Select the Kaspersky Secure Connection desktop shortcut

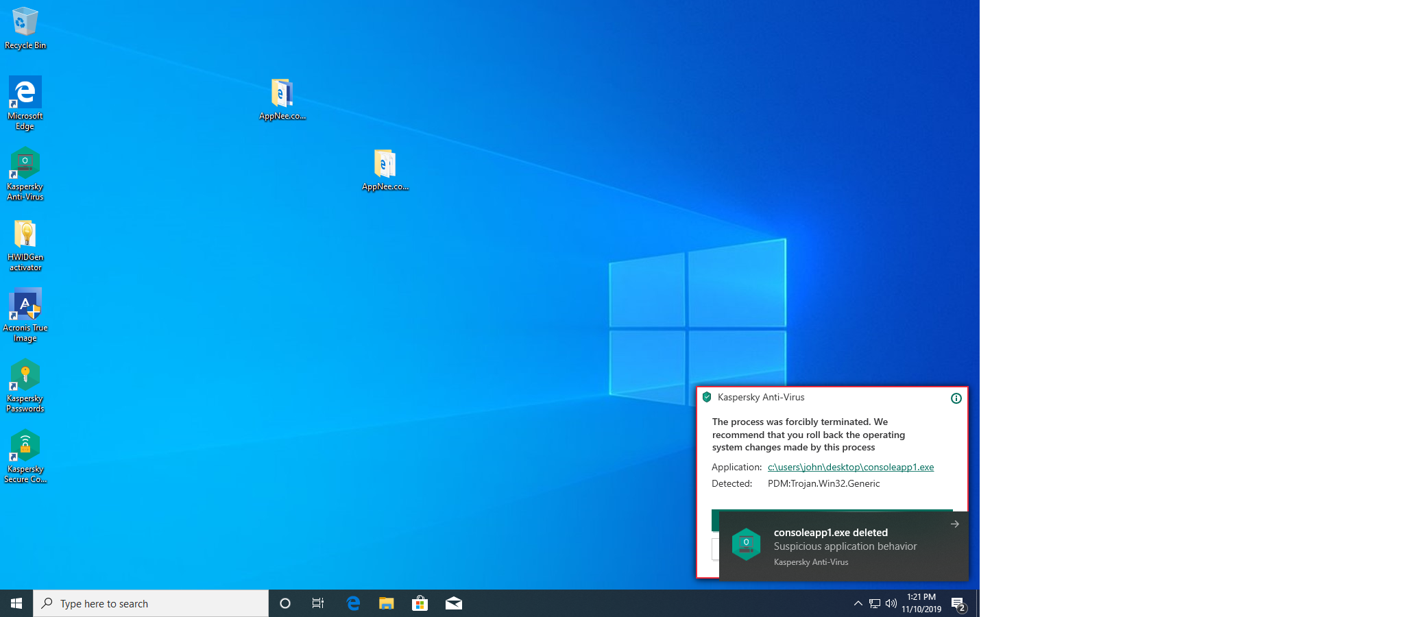[x=25, y=457]
